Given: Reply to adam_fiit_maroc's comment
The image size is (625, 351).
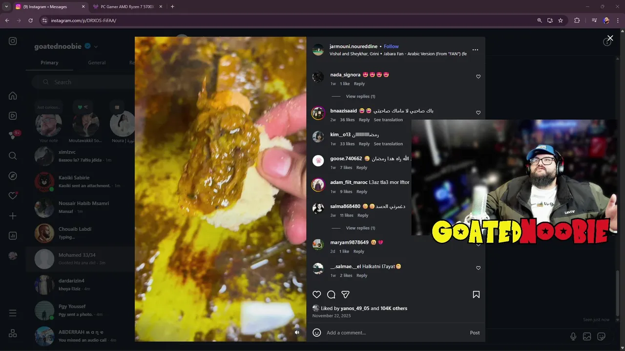Looking at the screenshot, I should tap(361, 192).
